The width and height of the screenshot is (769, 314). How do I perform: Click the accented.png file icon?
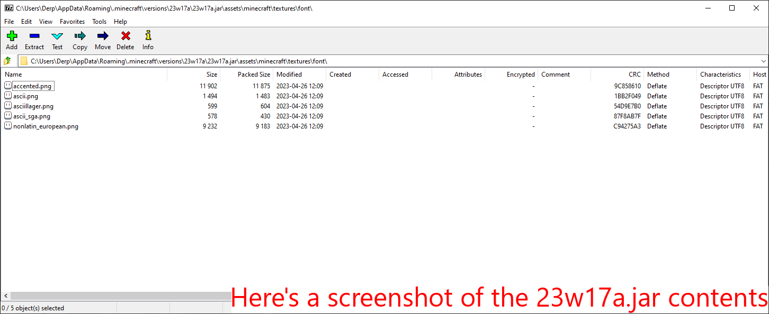8,86
